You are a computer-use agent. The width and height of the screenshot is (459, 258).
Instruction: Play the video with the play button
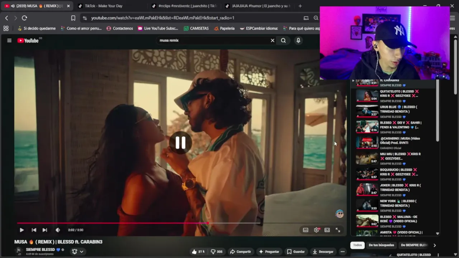tap(22, 230)
